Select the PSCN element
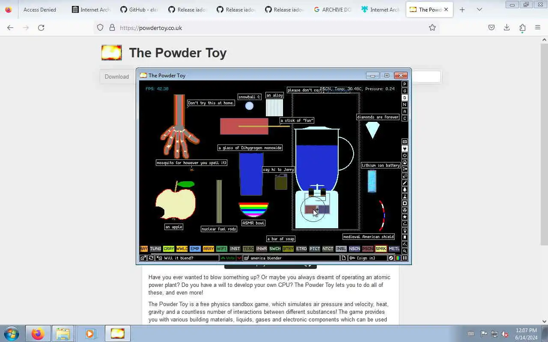Image resolution: width=548 pixels, height=342 pixels. (367, 249)
